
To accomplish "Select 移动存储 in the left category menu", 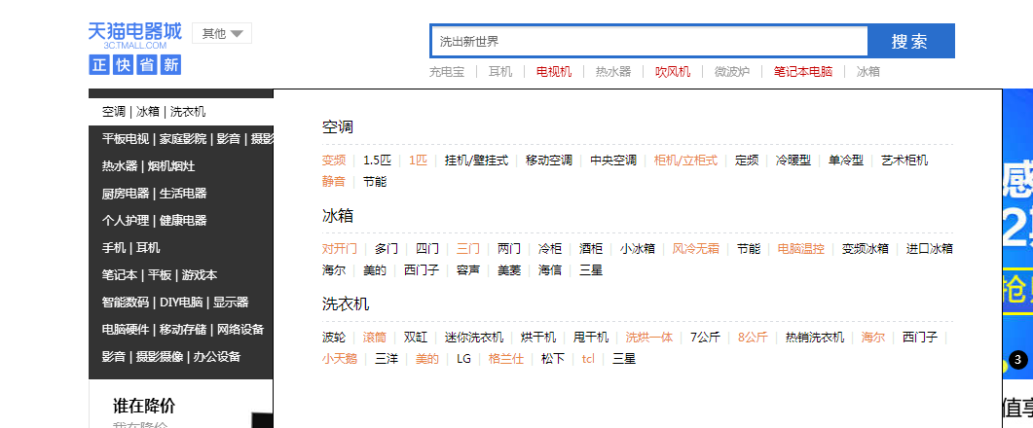I will [x=183, y=329].
